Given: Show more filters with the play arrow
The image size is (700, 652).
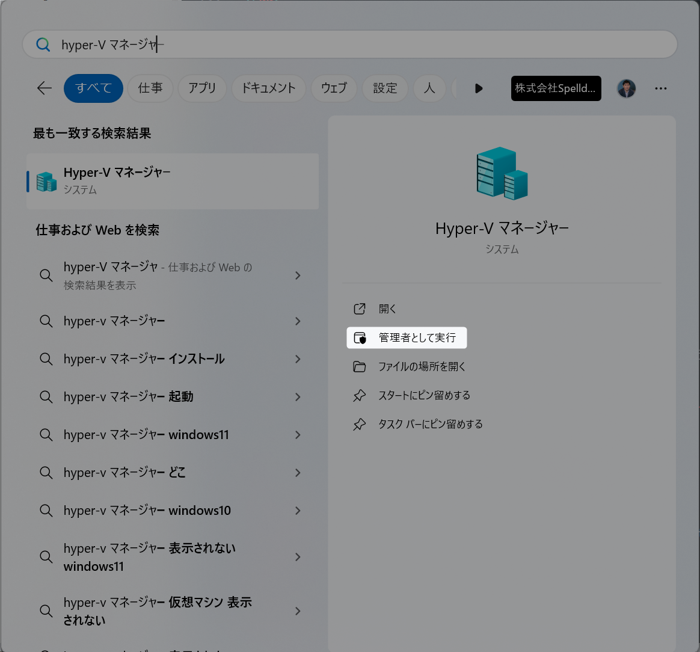Looking at the screenshot, I should [479, 88].
